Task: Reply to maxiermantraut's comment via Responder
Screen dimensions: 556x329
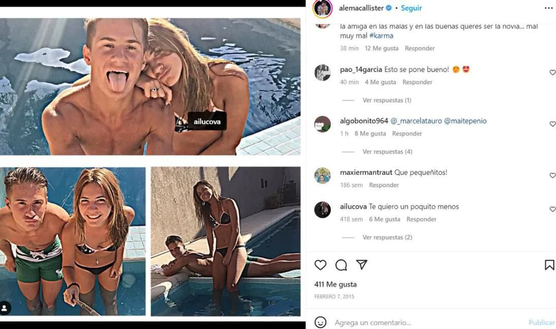Action: tap(384, 185)
